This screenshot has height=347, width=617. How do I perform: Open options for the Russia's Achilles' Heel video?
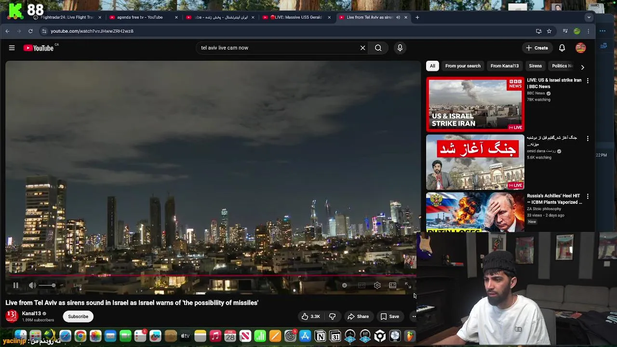(x=588, y=196)
